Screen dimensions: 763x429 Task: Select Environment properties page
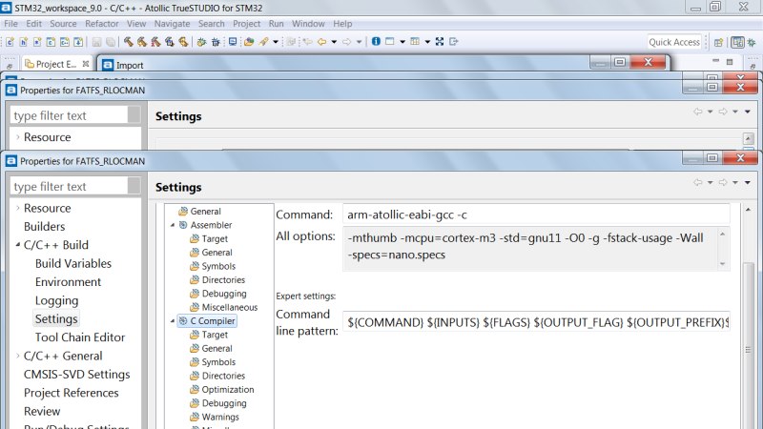pos(68,281)
